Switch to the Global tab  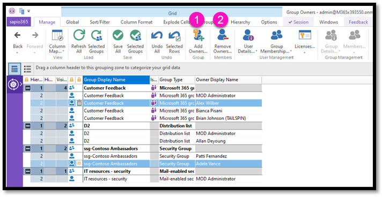(72, 22)
